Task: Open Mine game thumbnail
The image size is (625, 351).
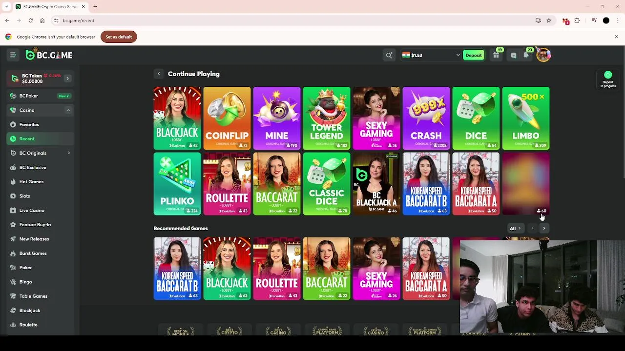Action: click(277, 118)
